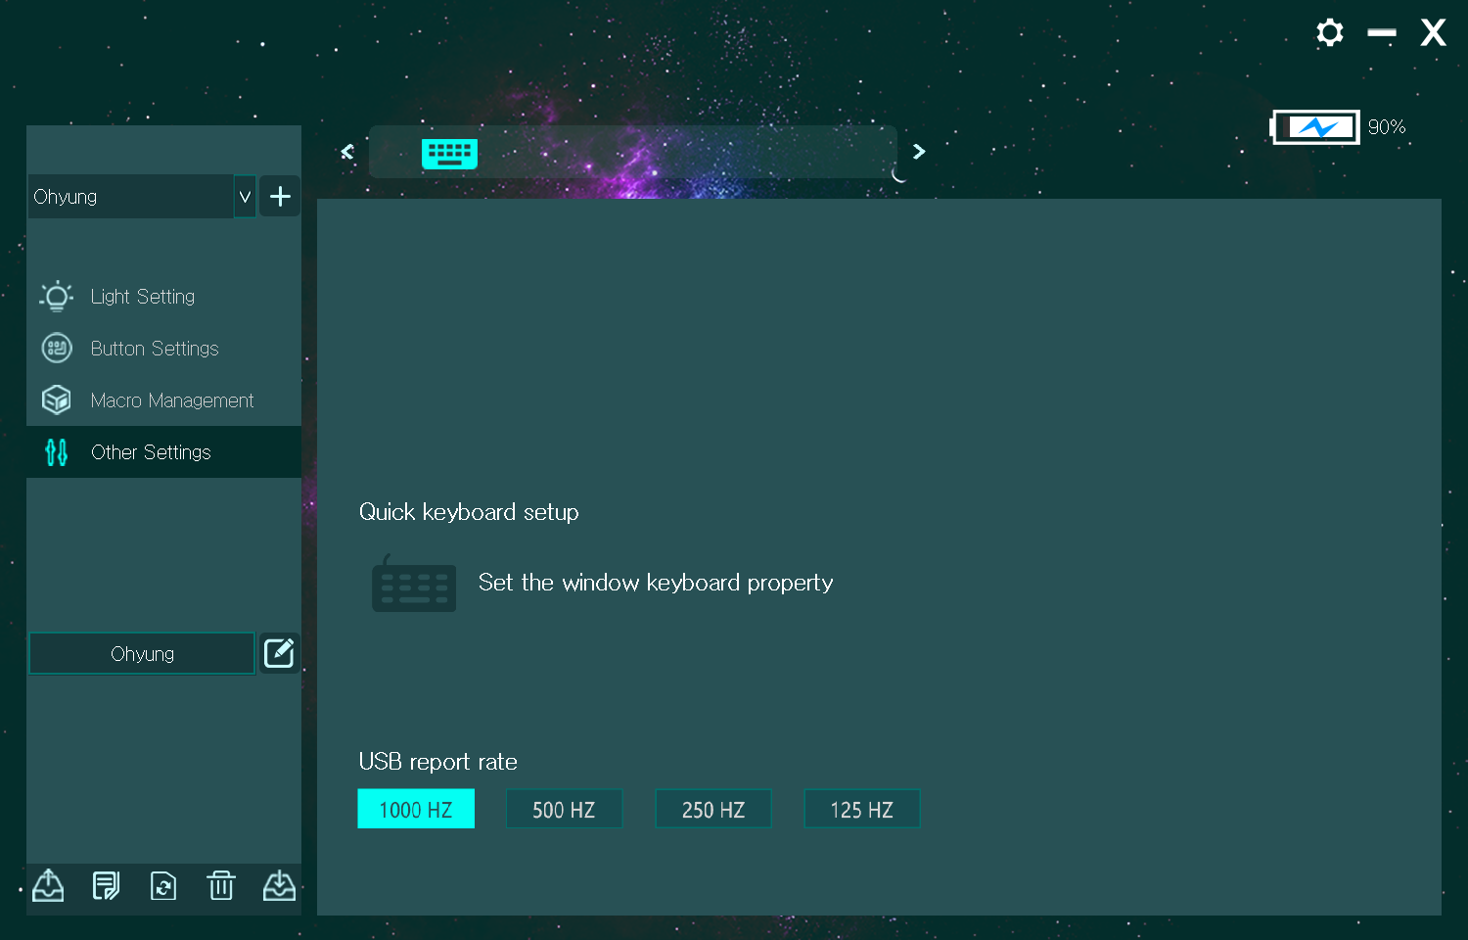This screenshot has height=940, width=1468.
Task: Add a new profile with plus icon
Action: (280, 197)
